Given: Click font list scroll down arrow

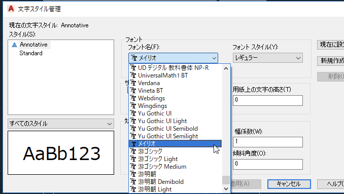Looking at the screenshot, I should point(226,189).
